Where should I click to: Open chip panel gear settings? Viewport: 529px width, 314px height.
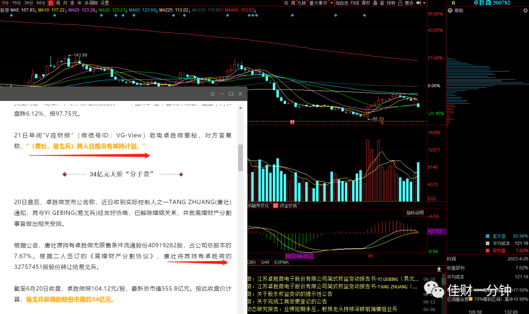525,11
